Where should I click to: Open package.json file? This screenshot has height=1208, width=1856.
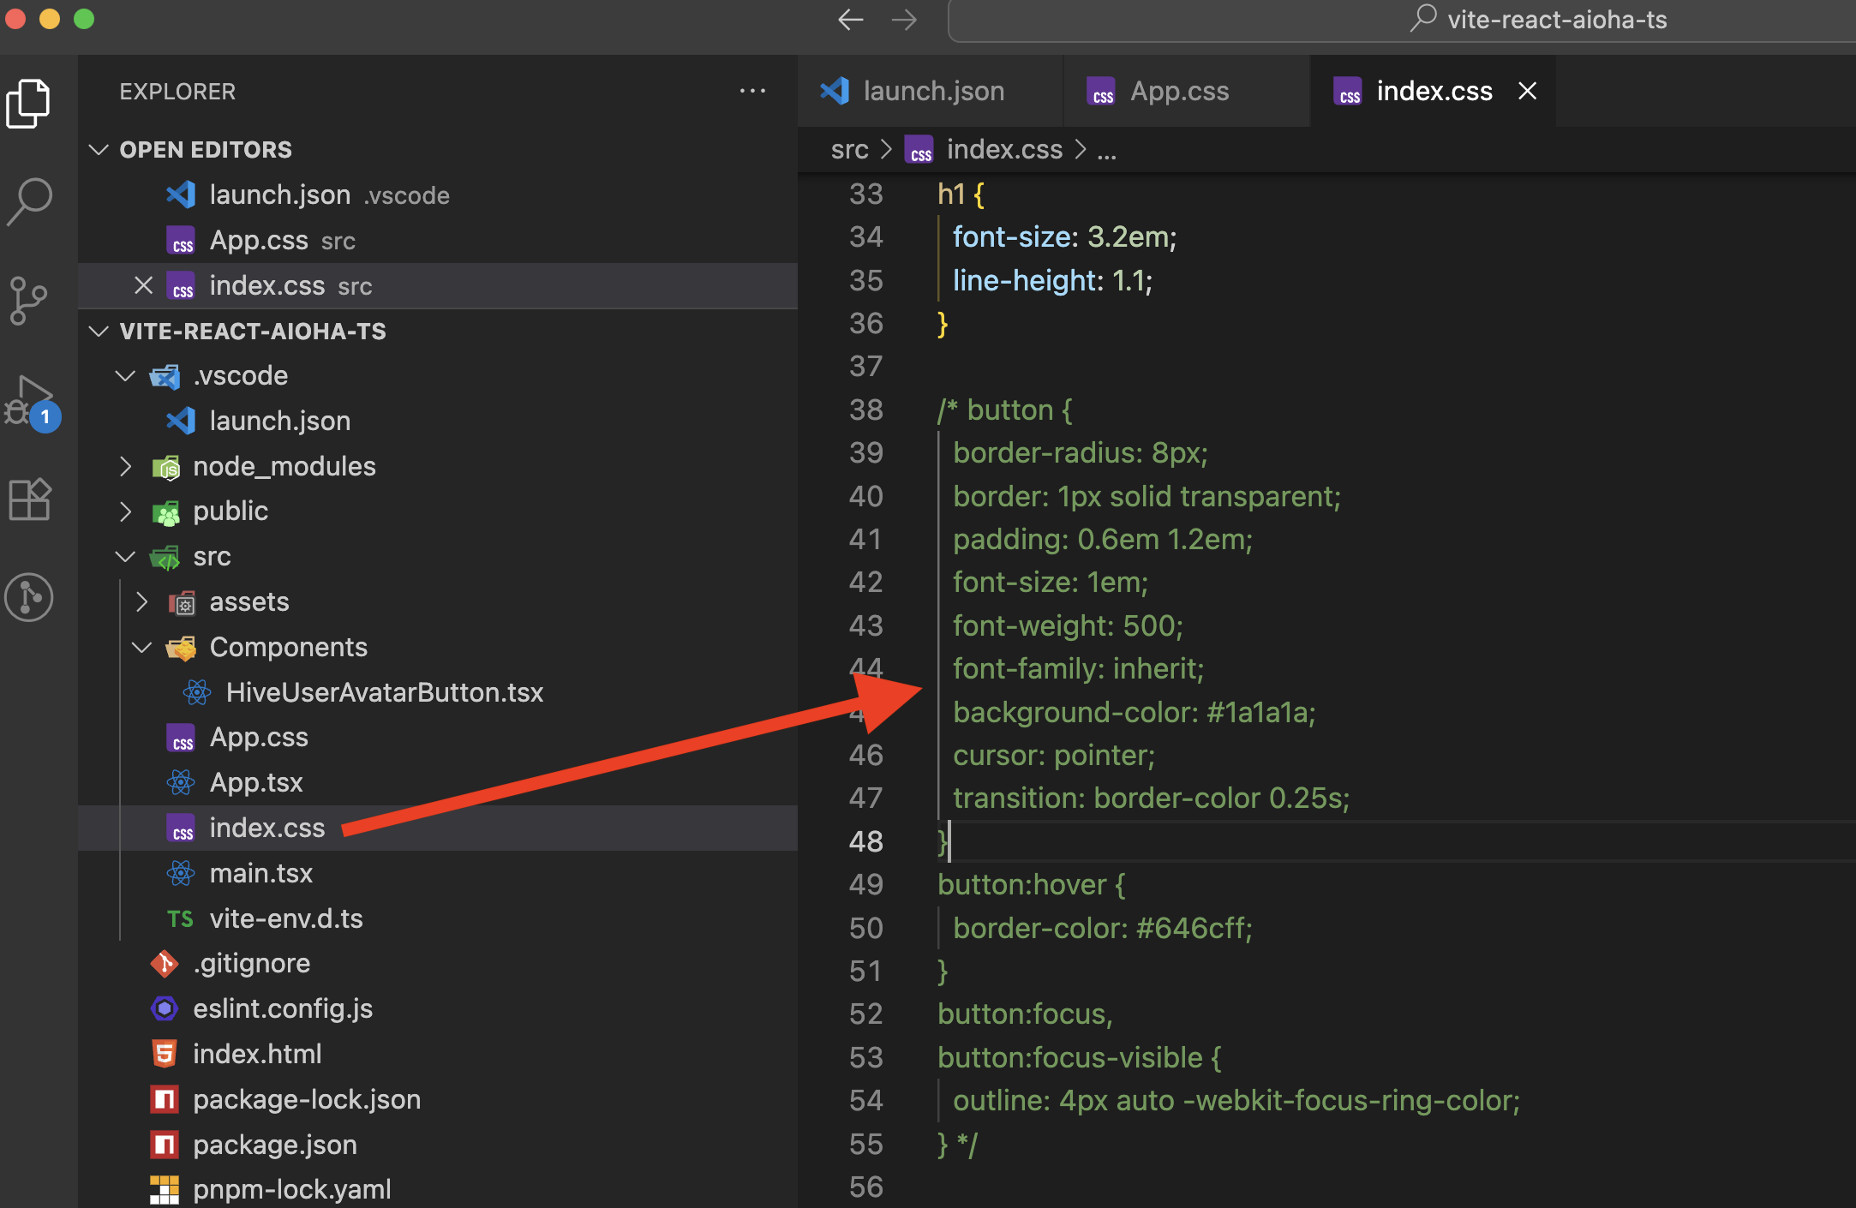[x=438, y=1145]
